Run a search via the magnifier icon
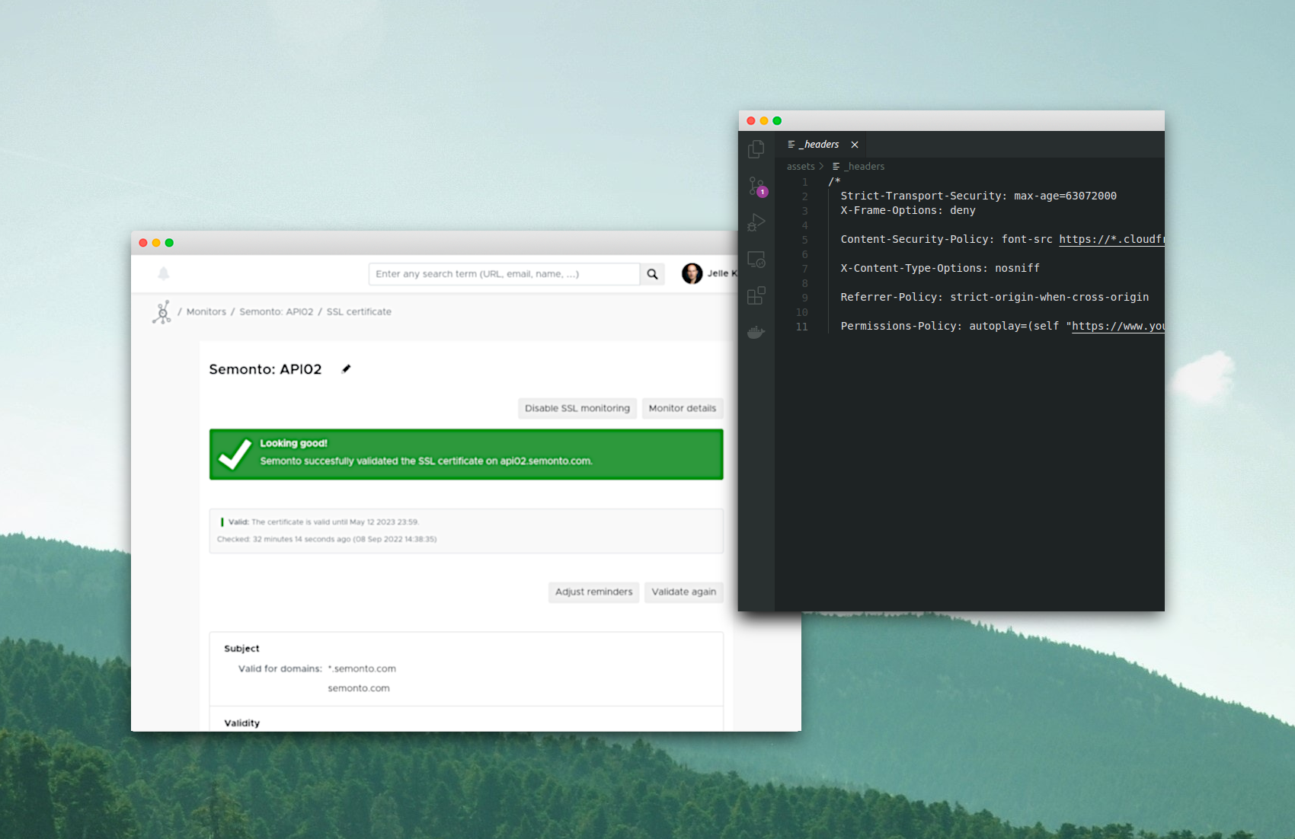 651,273
